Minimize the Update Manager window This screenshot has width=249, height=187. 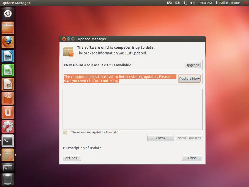pyautogui.click(x=68, y=39)
